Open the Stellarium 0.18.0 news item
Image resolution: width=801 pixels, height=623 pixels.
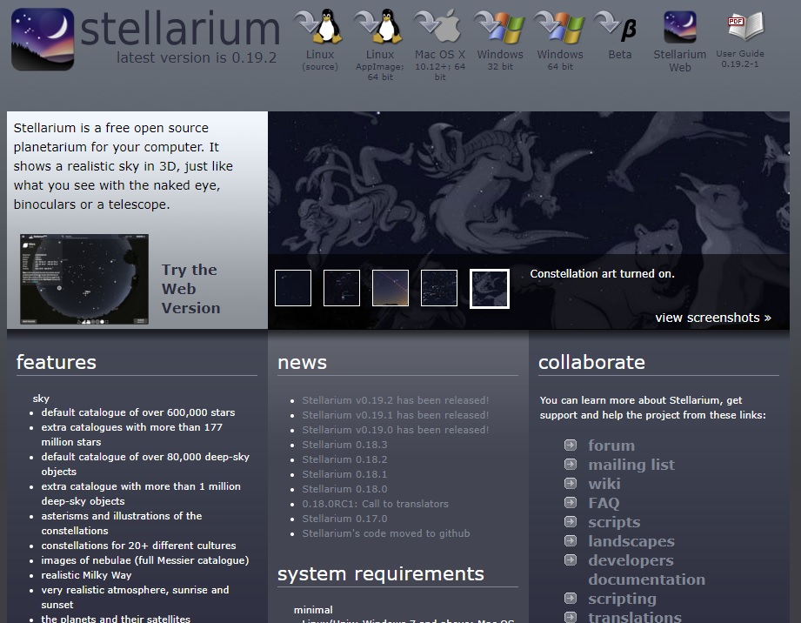pyautogui.click(x=344, y=489)
